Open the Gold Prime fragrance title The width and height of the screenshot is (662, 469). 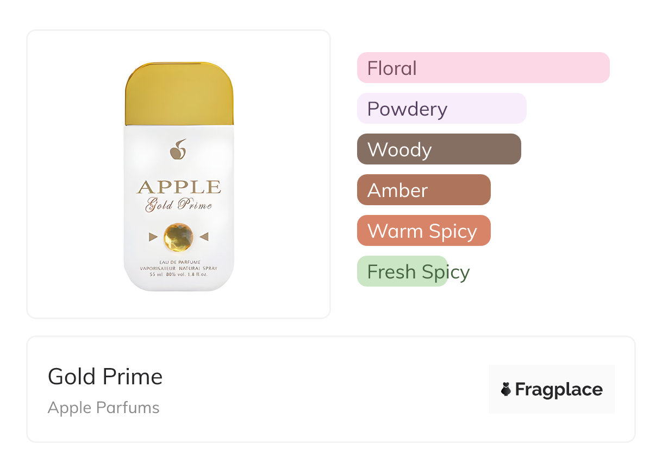click(x=105, y=377)
